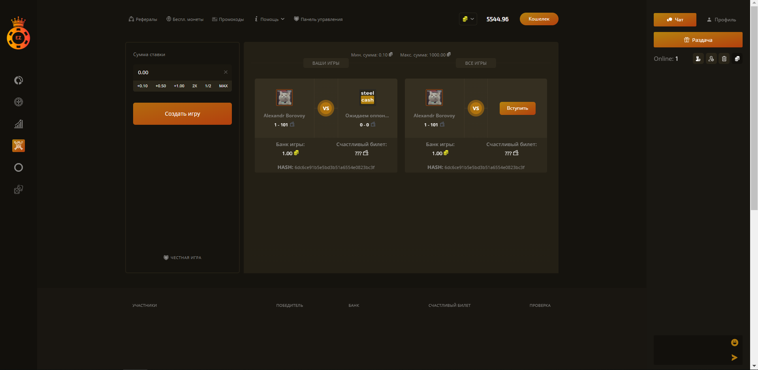Join the game with Вступить button

(517, 108)
